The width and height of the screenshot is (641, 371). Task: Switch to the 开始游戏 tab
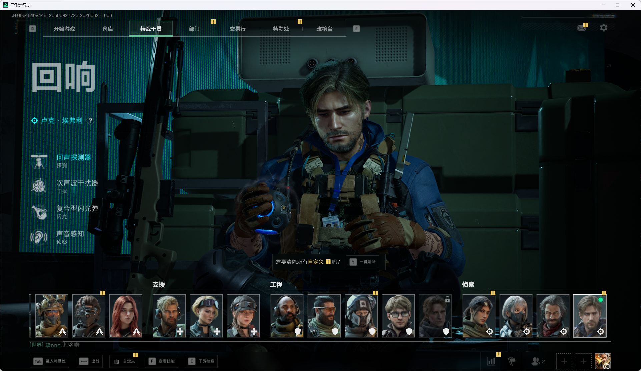click(64, 29)
